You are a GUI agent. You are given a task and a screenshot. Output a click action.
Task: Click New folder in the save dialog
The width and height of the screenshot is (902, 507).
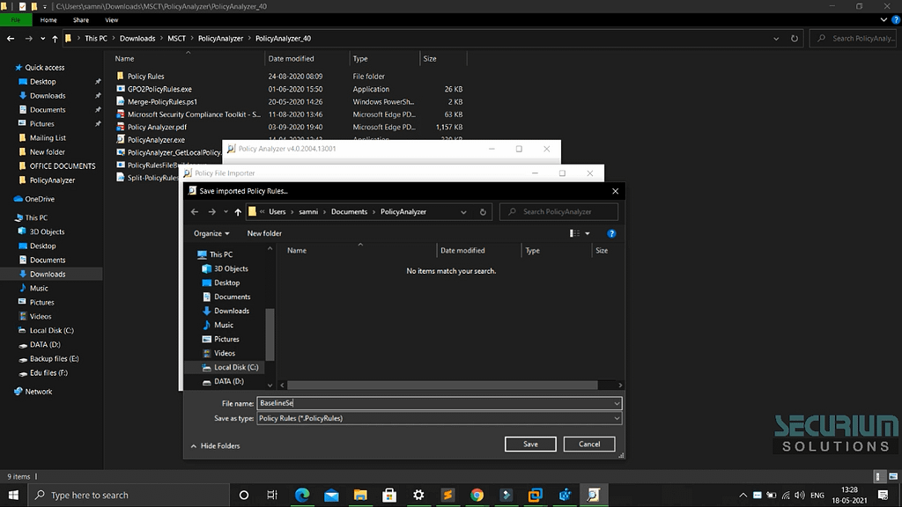(264, 233)
